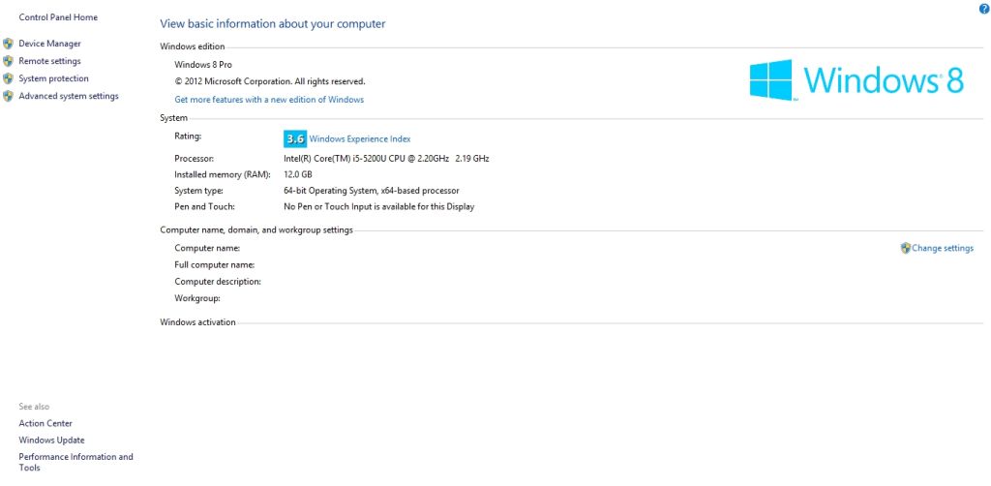
Task: Click the 64-bit Operating System value
Action: [x=372, y=190]
